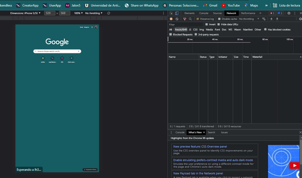Click the device width field showing 320
Viewport: 302px width, 178px height.
click(50, 13)
